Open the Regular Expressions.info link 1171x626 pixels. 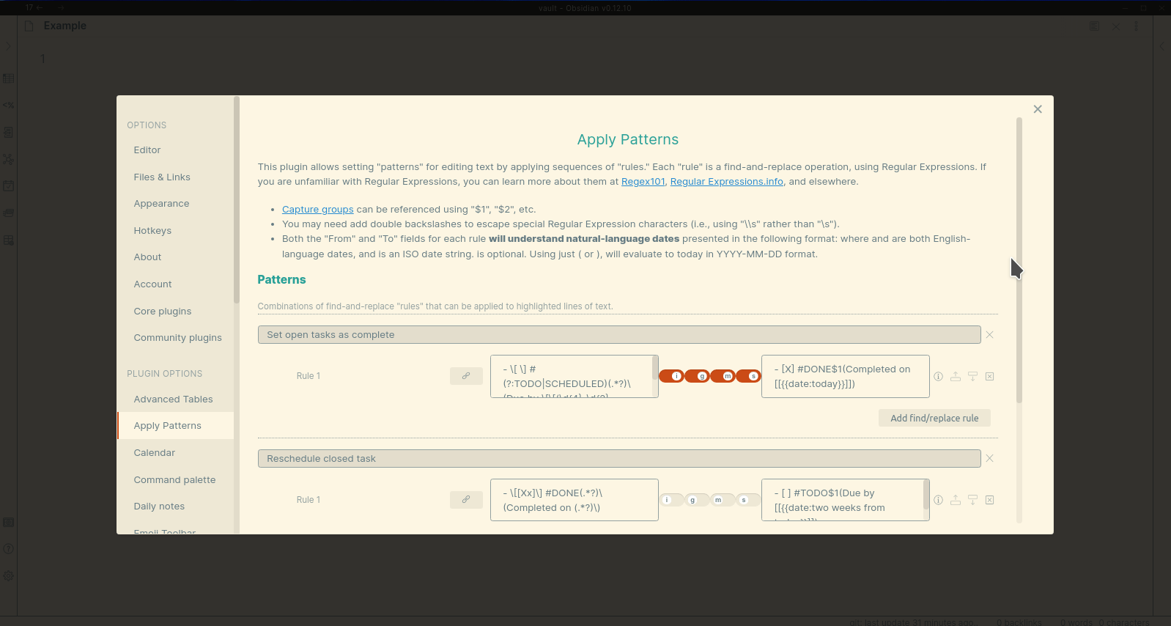pos(726,182)
